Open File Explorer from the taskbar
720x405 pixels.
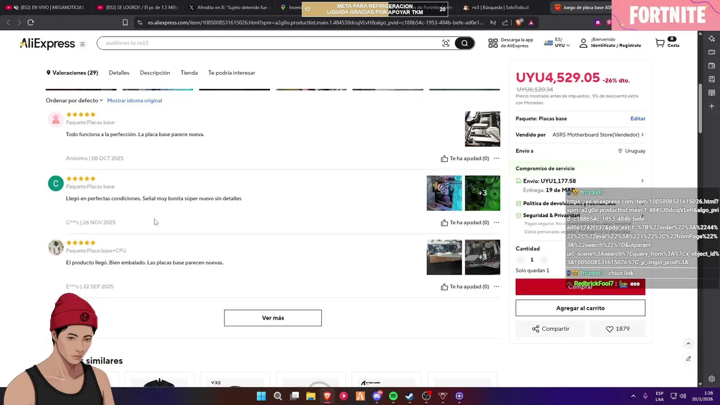coord(310,396)
